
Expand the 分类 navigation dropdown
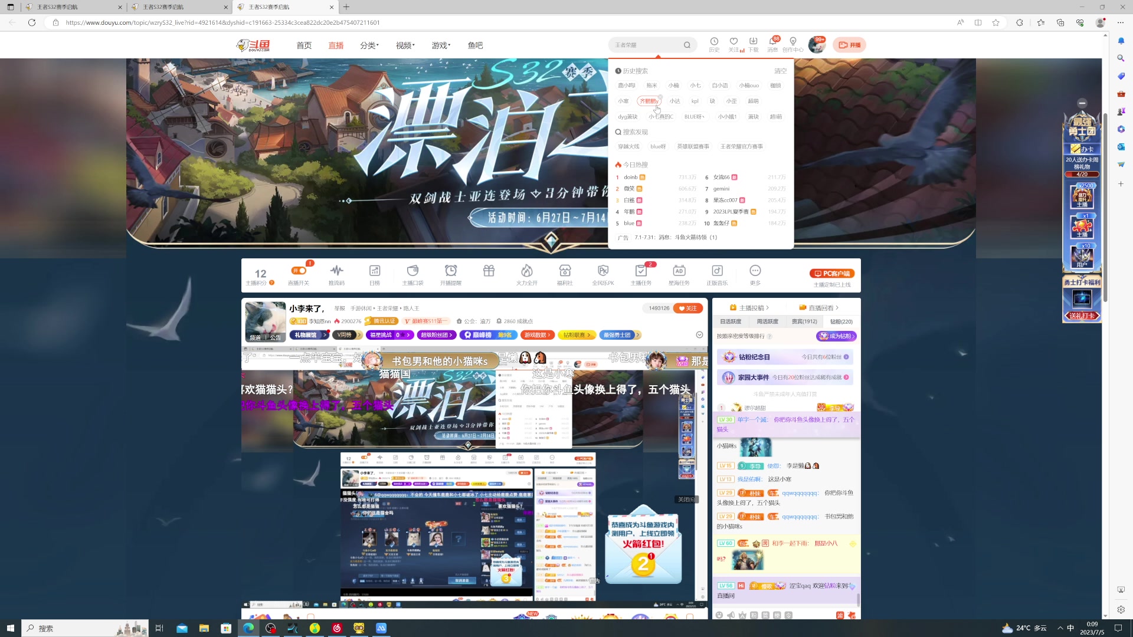[x=369, y=45]
